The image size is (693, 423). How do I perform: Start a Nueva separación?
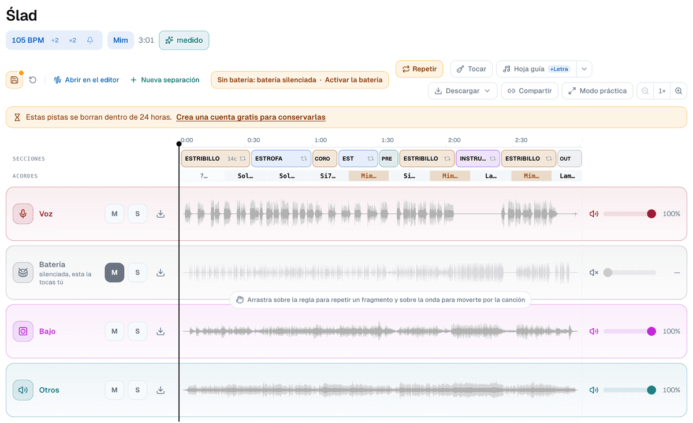tap(165, 80)
